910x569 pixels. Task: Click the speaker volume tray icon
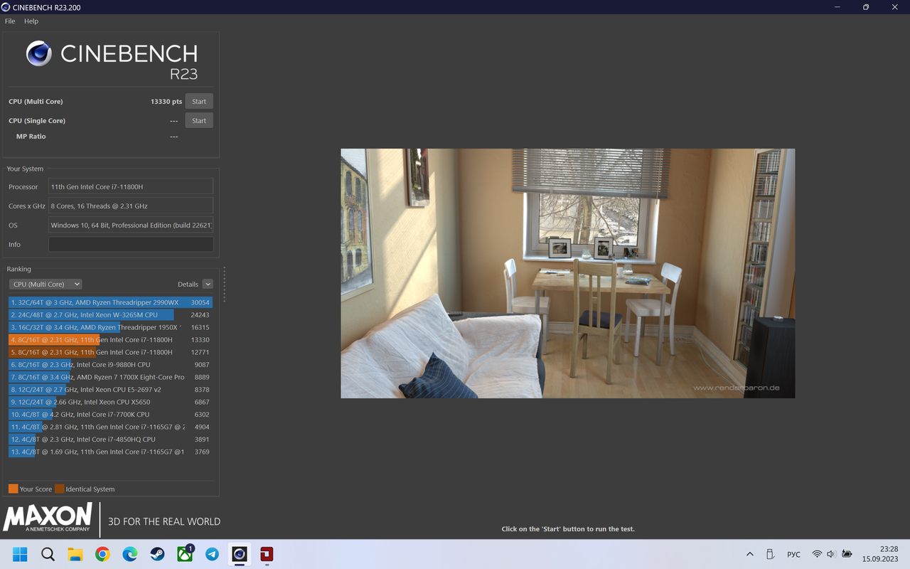click(831, 554)
